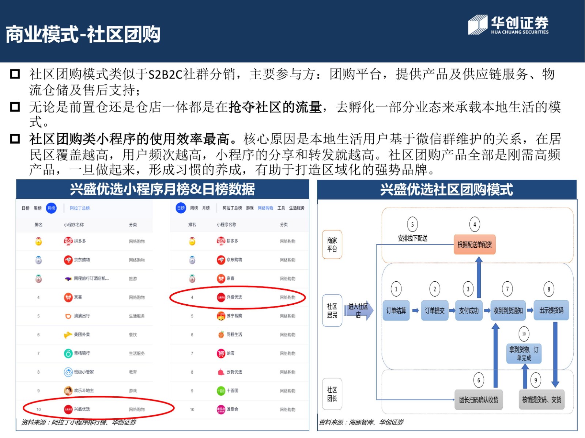
Task: Click the 唯品会 mini-program icon
Action: (221, 410)
